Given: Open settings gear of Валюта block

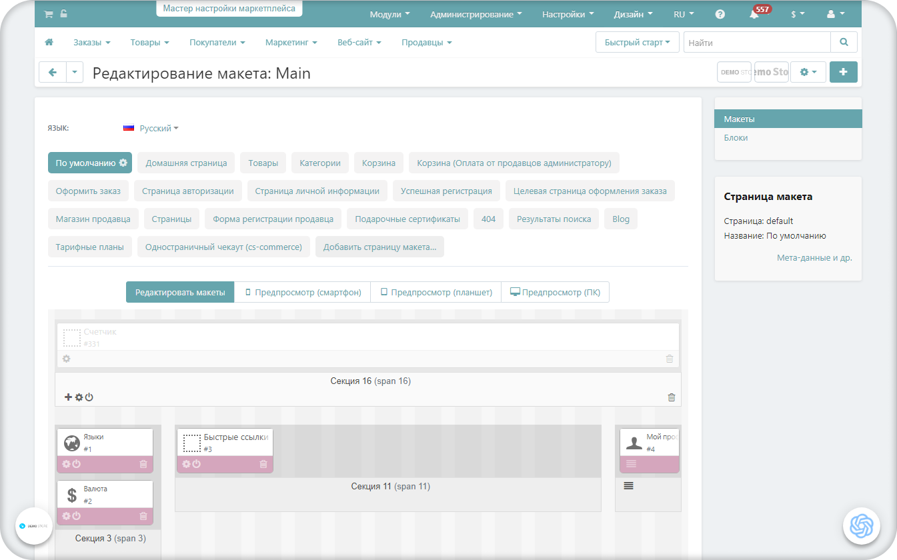Looking at the screenshot, I should pyautogui.click(x=66, y=516).
